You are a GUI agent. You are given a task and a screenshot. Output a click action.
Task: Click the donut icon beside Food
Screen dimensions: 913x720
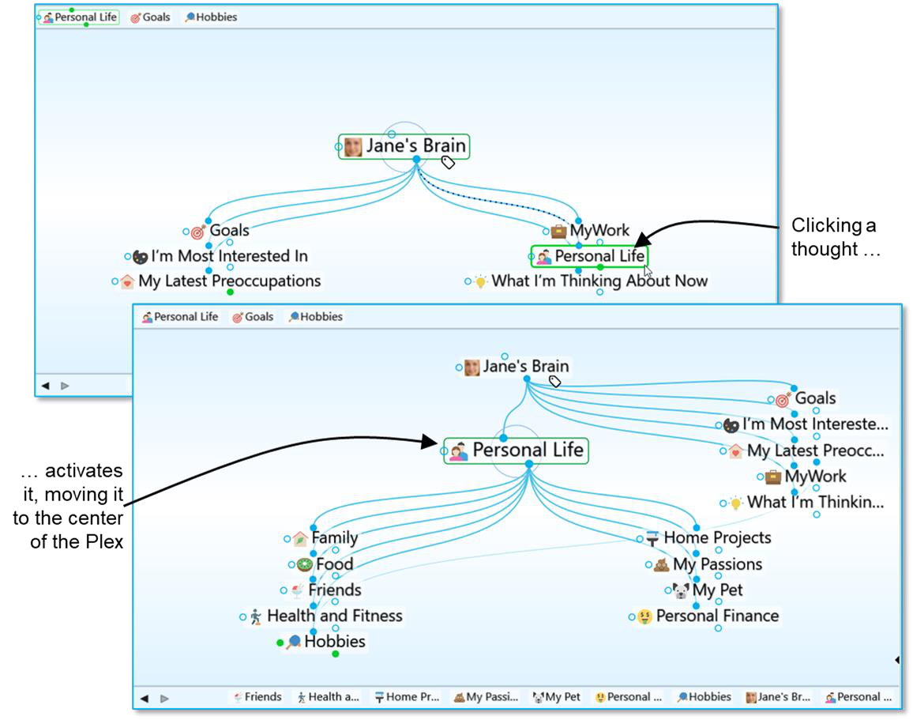pyautogui.click(x=304, y=564)
